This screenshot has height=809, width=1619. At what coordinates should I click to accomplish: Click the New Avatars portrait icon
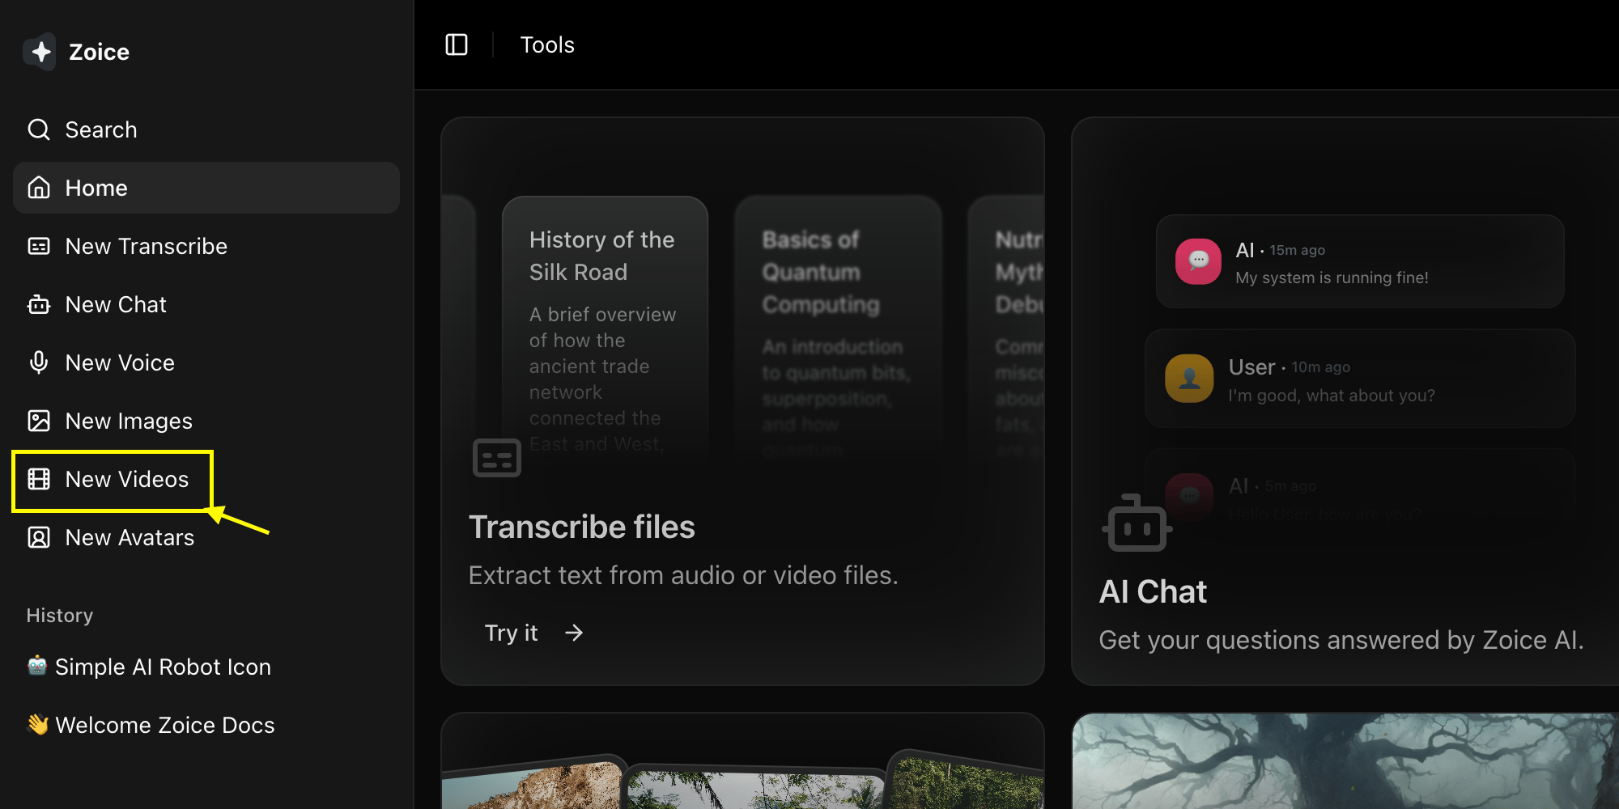coord(39,537)
